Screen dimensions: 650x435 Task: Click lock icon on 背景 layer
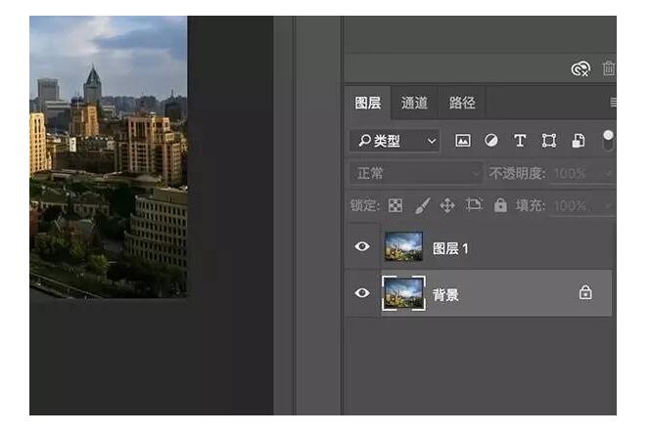point(585,292)
